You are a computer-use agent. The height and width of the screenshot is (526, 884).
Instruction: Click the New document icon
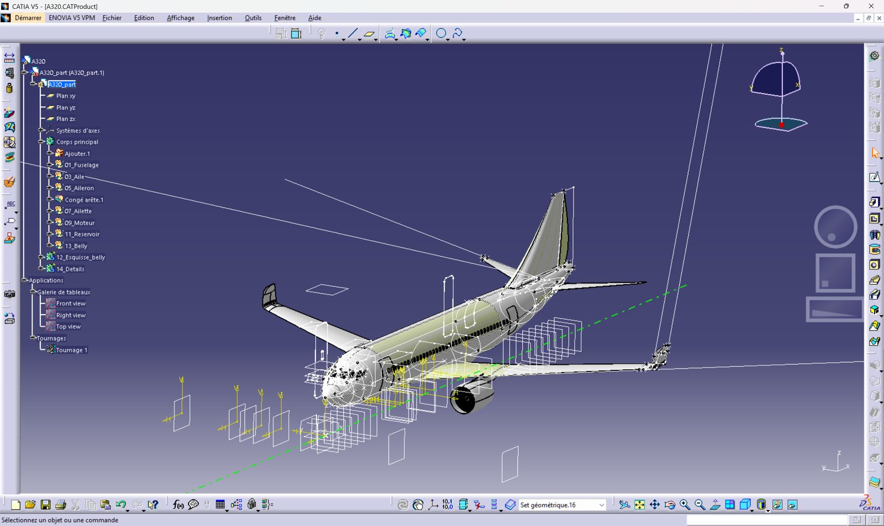coord(15,504)
